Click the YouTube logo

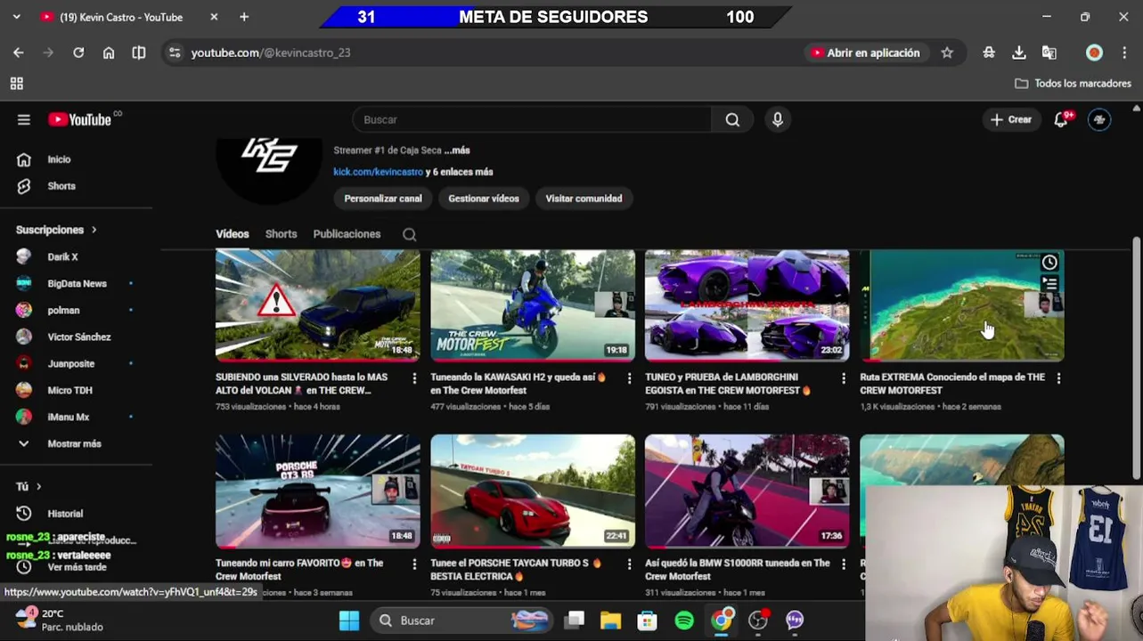tap(79, 119)
